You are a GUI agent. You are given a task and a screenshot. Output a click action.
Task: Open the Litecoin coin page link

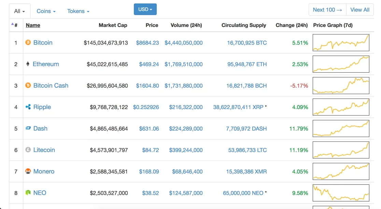[44, 150]
